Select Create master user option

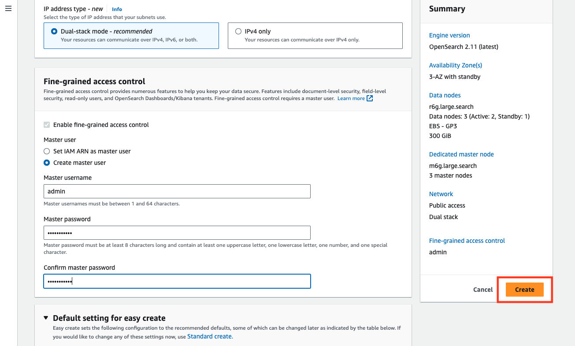[x=46, y=162]
